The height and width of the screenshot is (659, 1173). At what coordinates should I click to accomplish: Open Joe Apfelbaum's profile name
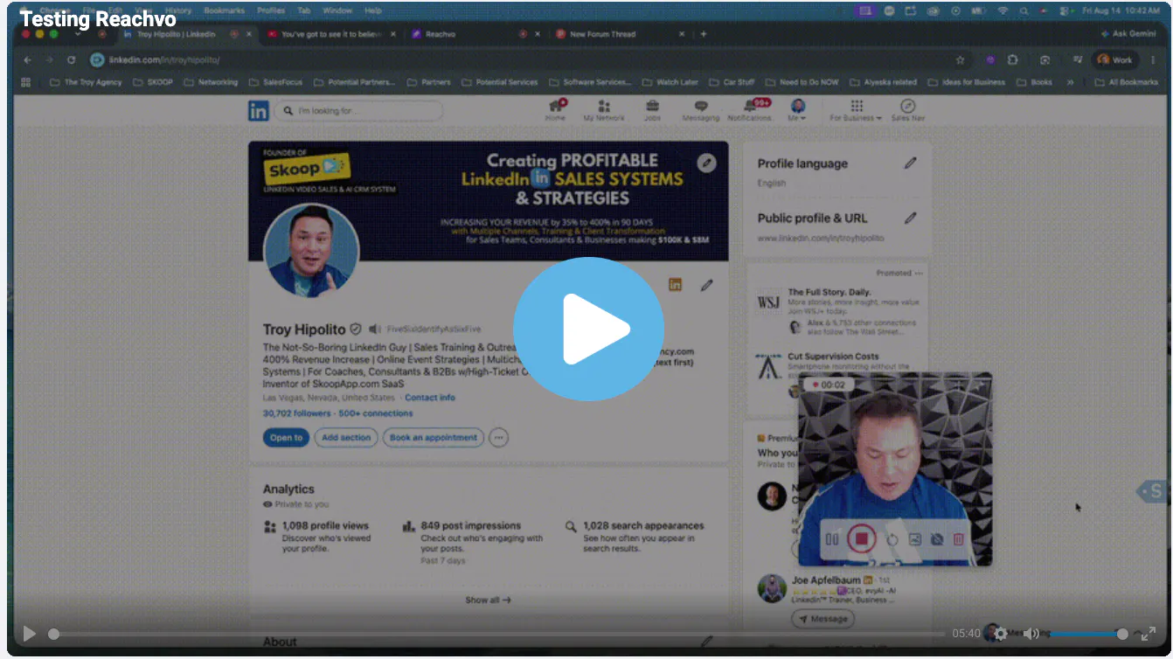pos(826,580)
